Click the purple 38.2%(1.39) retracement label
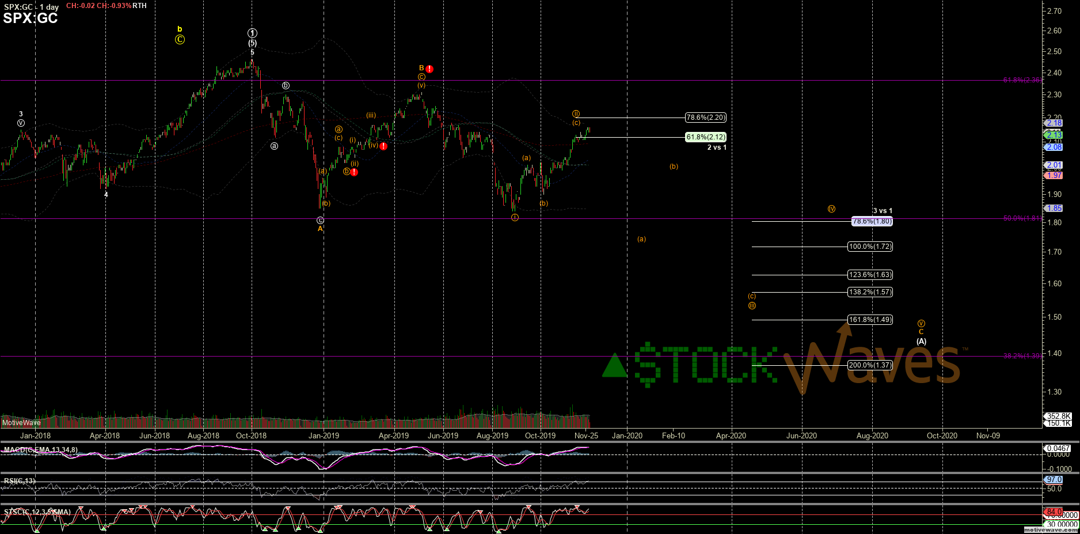The height and width of the screenshot is (534, 1080). tap(1022, 356)
